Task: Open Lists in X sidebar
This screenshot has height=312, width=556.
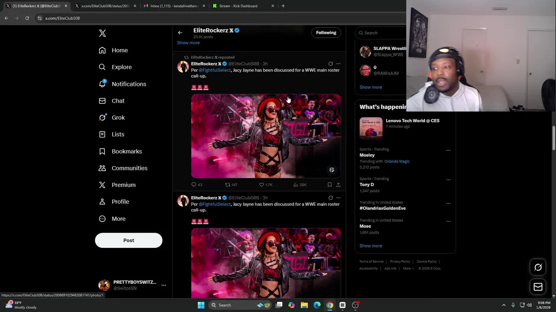Action: tap(111, 134)
